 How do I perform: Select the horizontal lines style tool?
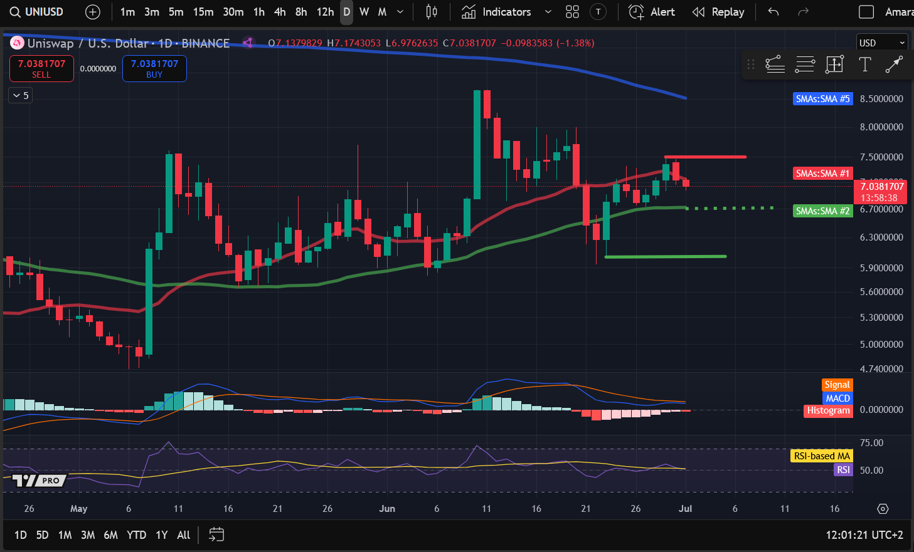click(x=805, y=64)
